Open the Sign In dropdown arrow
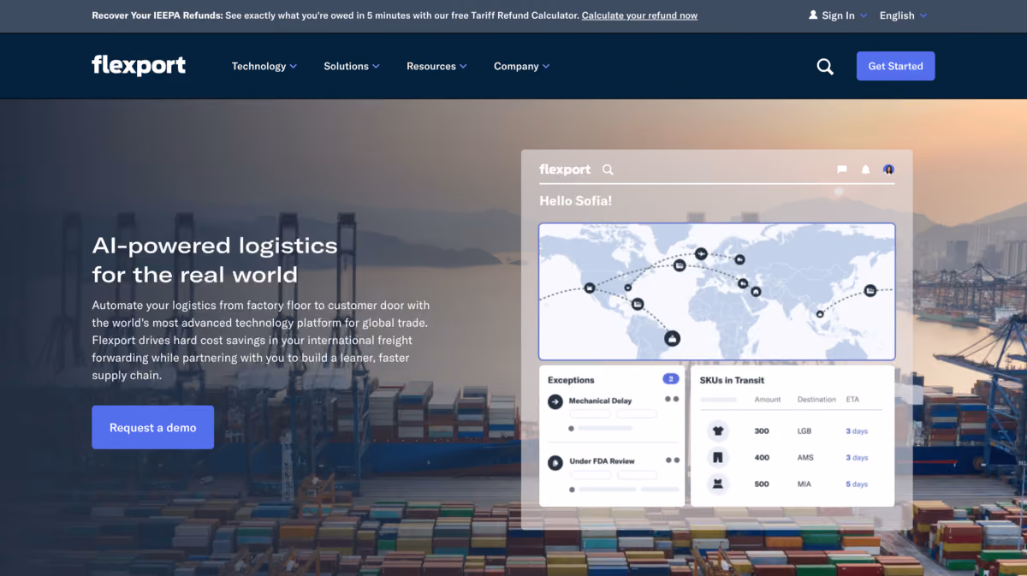 [x=863, y=15]
